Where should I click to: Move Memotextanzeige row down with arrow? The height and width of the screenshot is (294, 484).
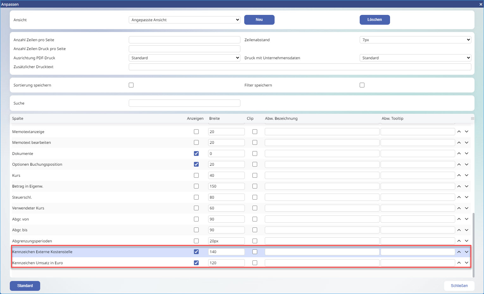467,131
